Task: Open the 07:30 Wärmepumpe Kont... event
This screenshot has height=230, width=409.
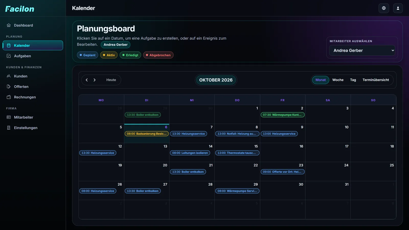Action: click(x=282, y=115)
